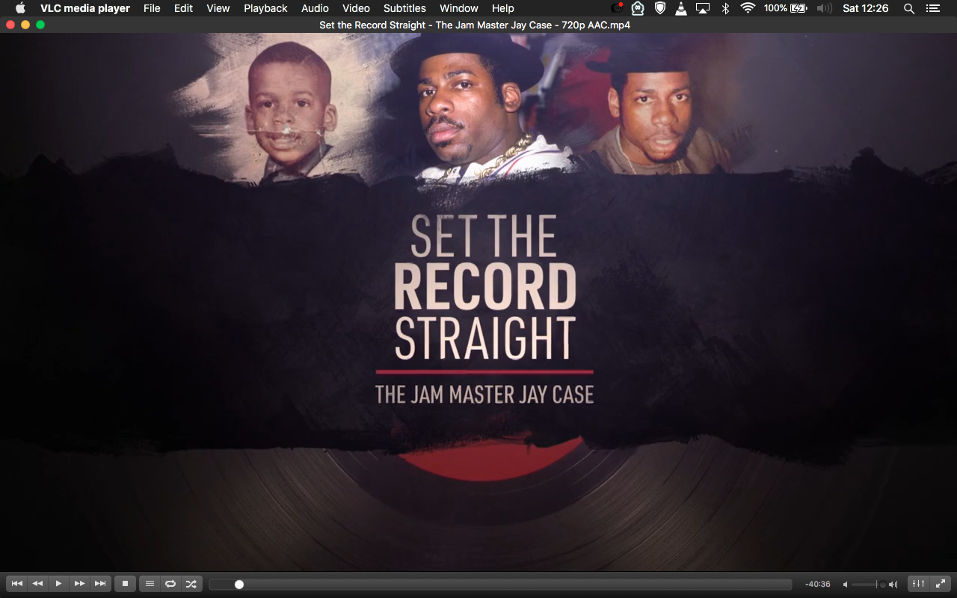Open the Edit menu

pos(183,8)
